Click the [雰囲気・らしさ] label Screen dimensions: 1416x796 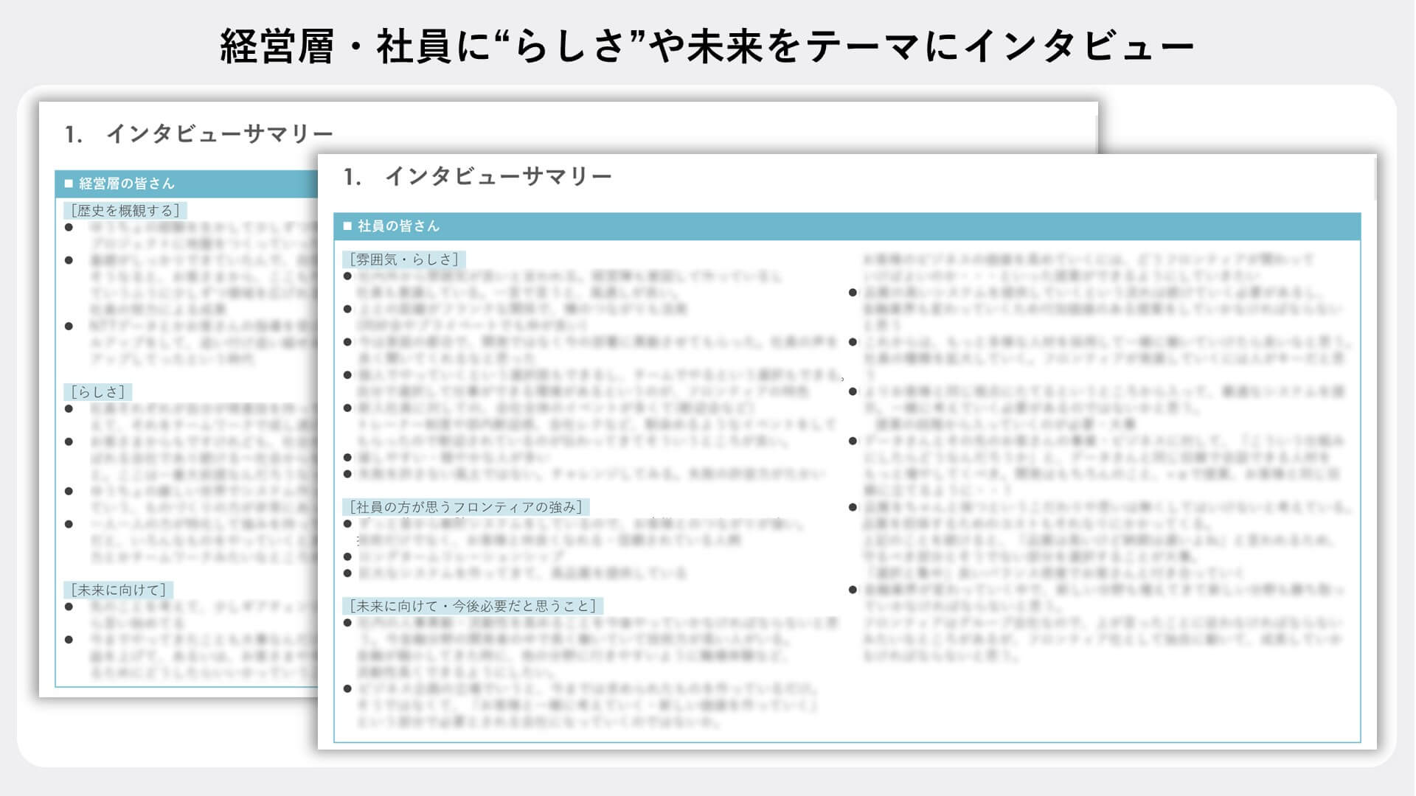[x=404, y=259]
